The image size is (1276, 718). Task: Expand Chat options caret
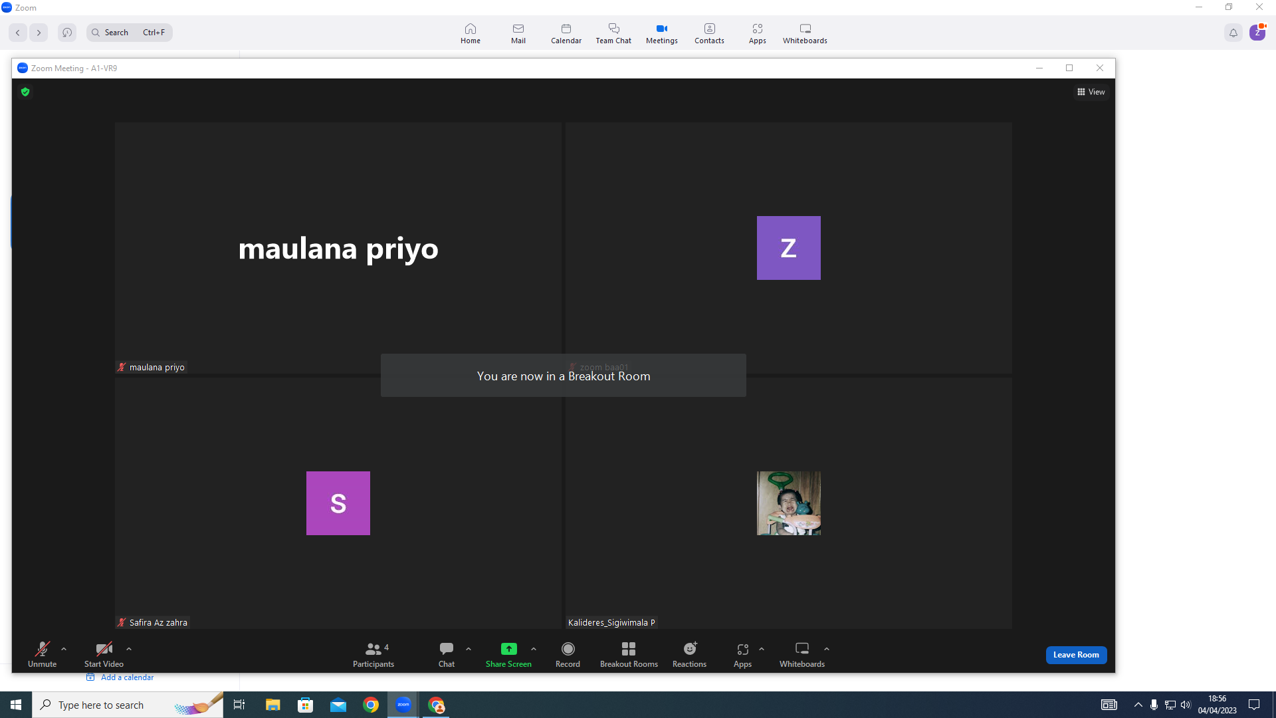pyautogui.click(x=469, y=649)
